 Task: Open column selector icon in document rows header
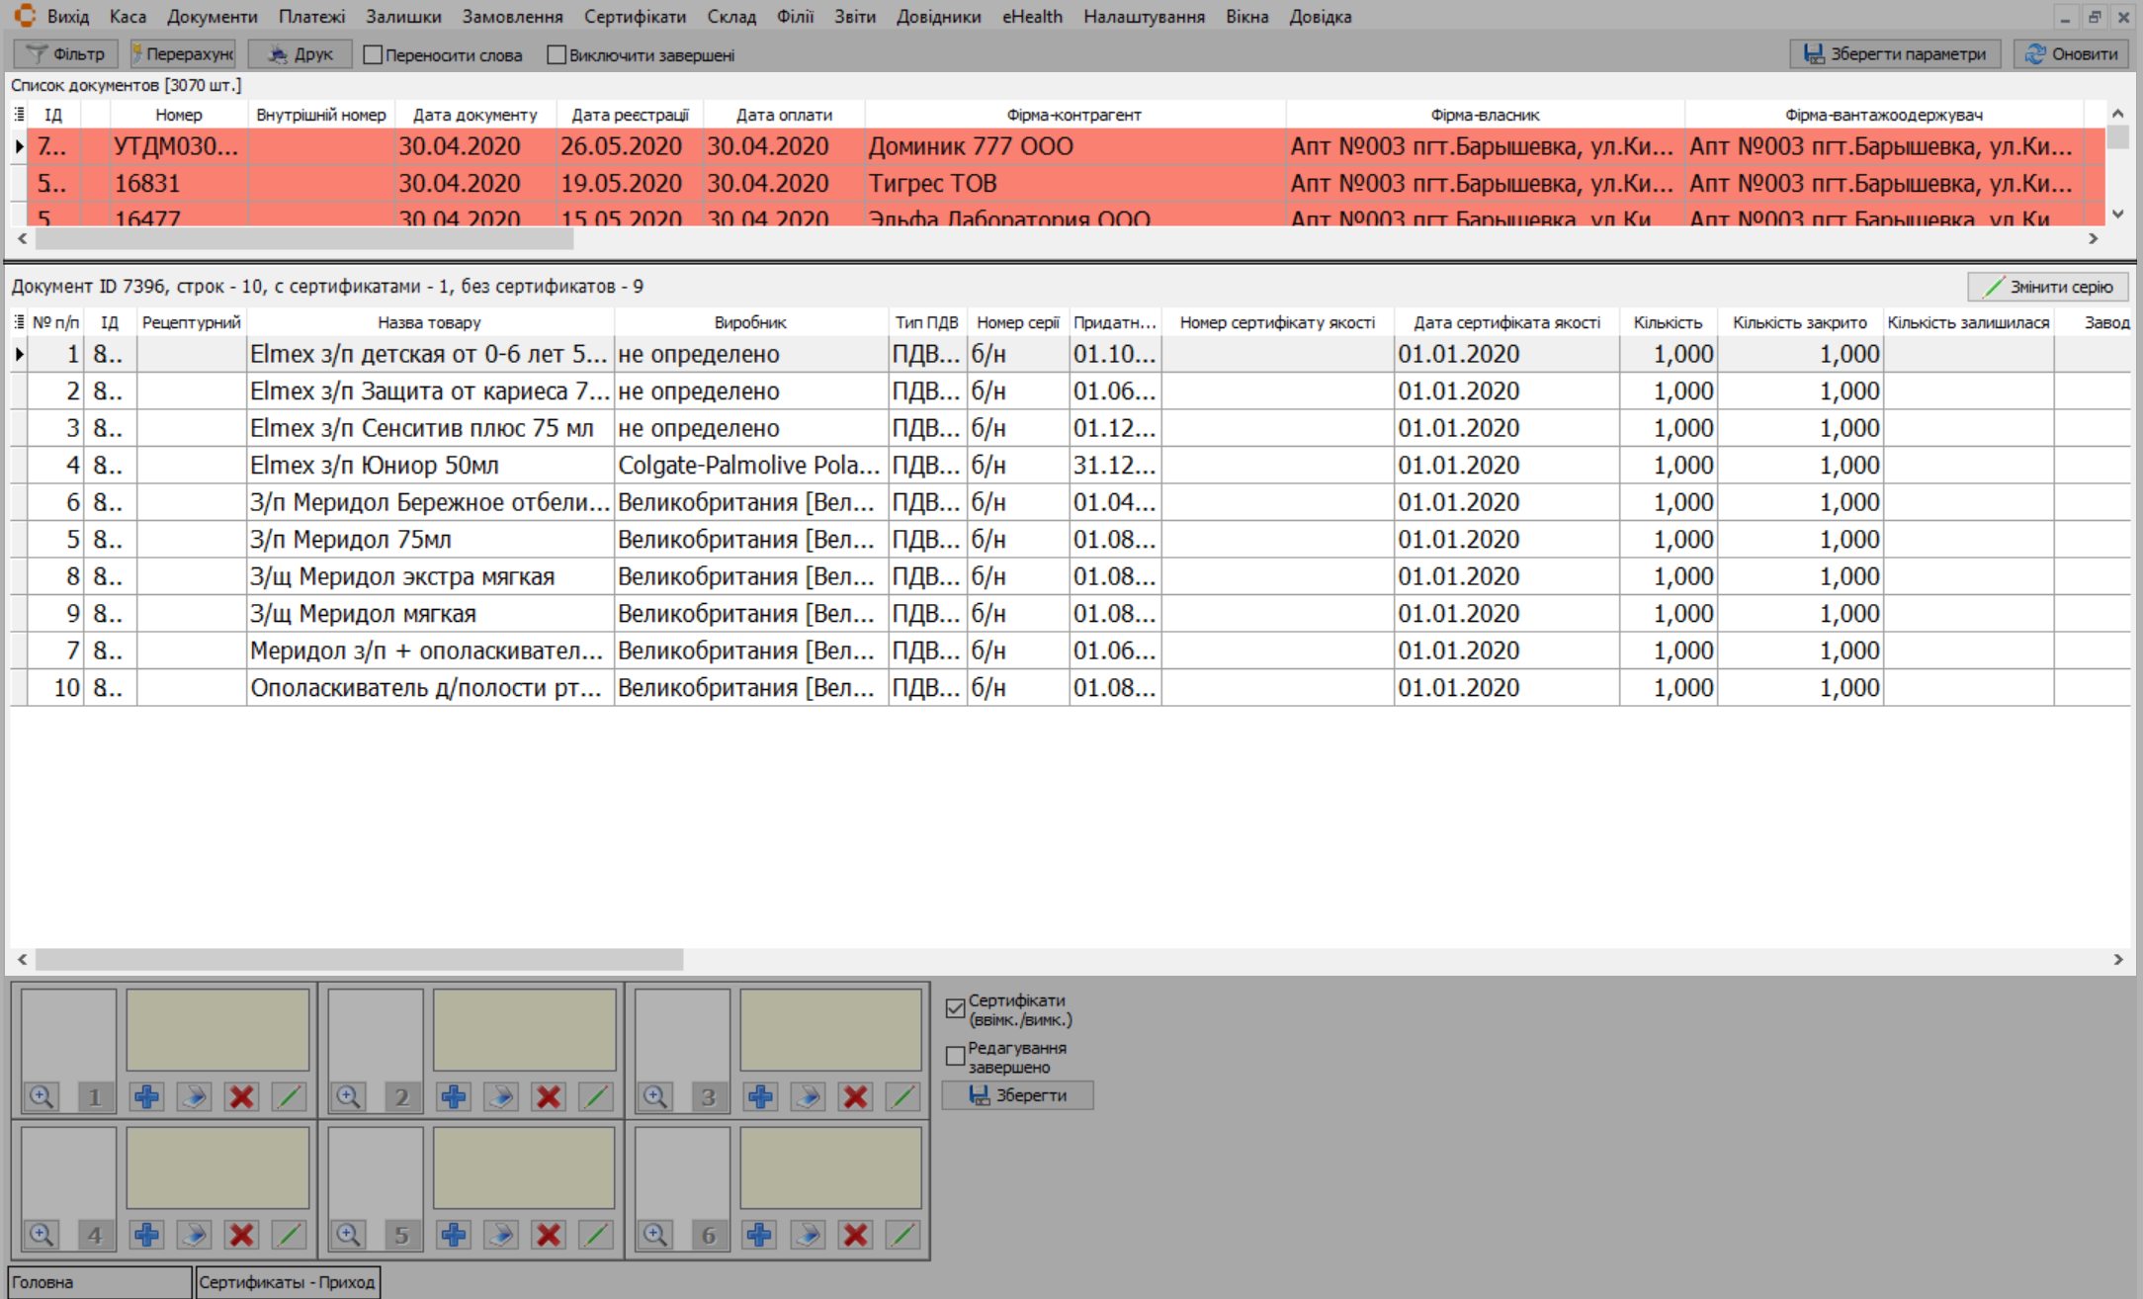click(x=19, y=322)
